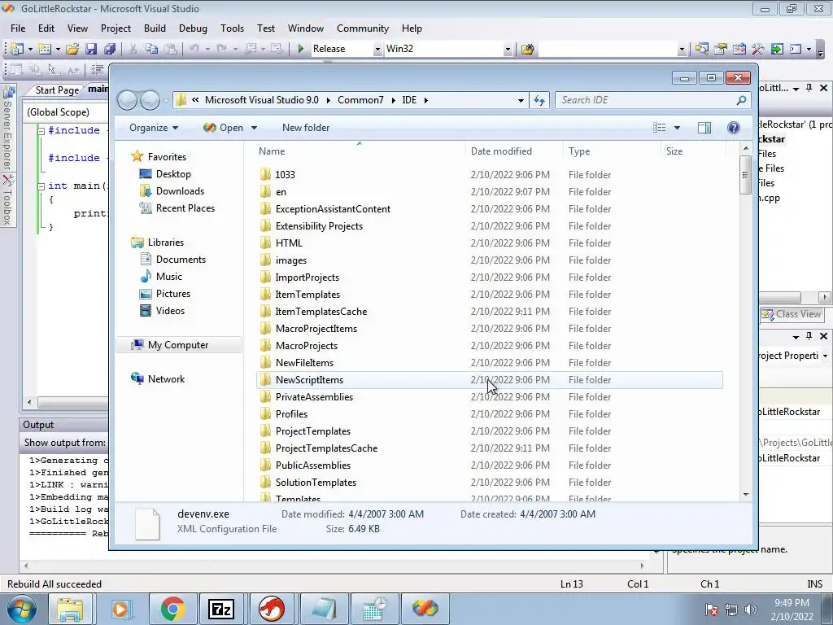Click the search magnifier icon in Search IDE
833x625 pixels.
pos(741,100)
